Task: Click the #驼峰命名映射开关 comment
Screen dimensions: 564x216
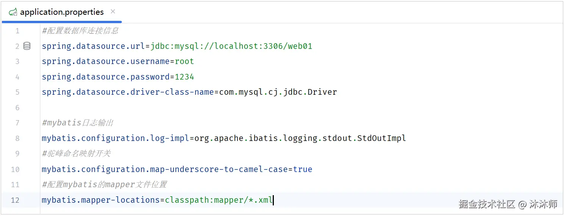Action: (76, 153)
